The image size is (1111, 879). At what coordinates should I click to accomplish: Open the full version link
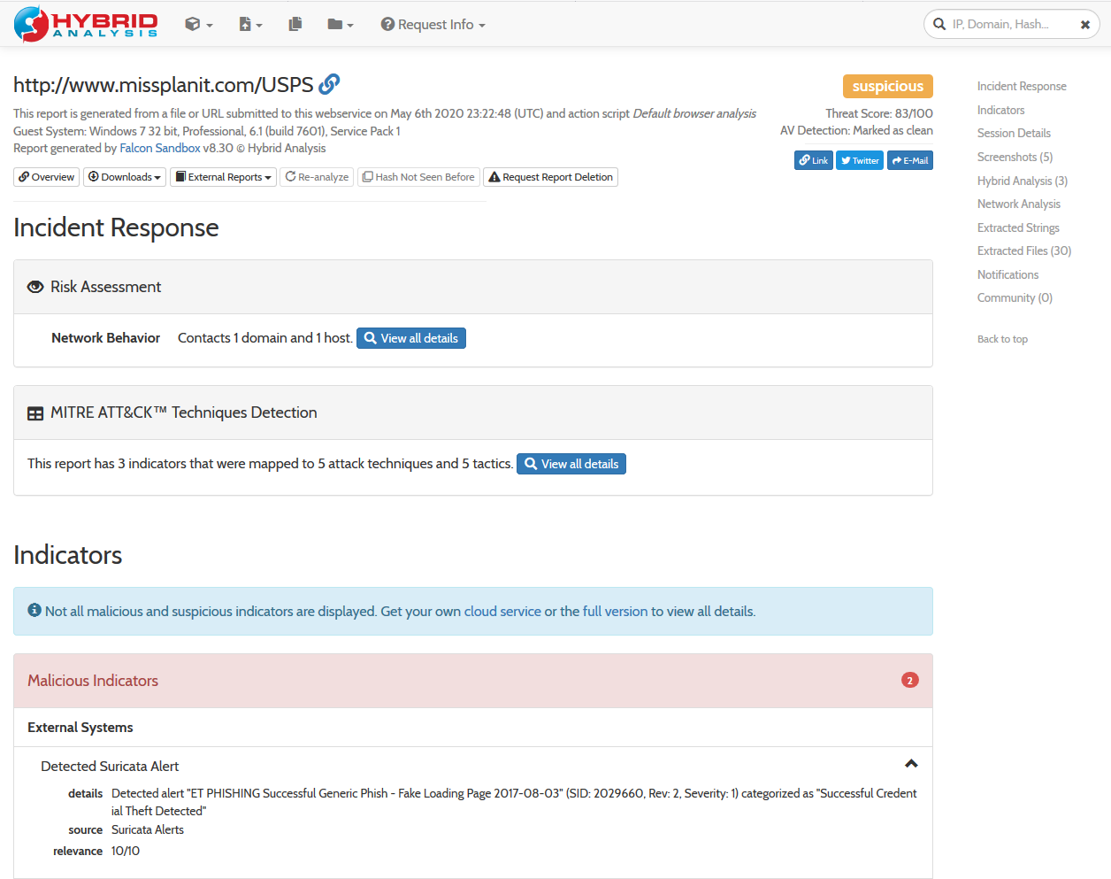tap(615, 611)
